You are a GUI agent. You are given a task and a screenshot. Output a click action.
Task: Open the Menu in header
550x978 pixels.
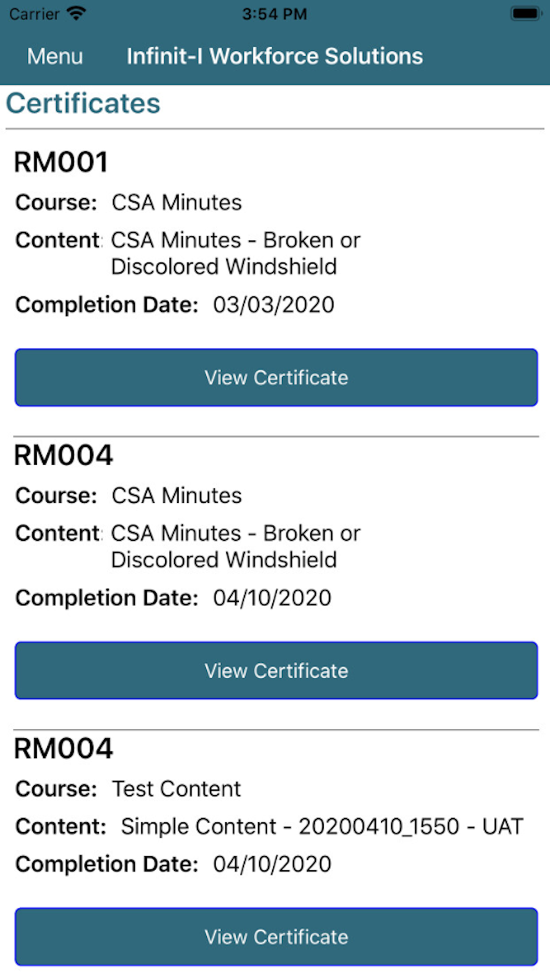pyautogui.click(x=55, y=56)
